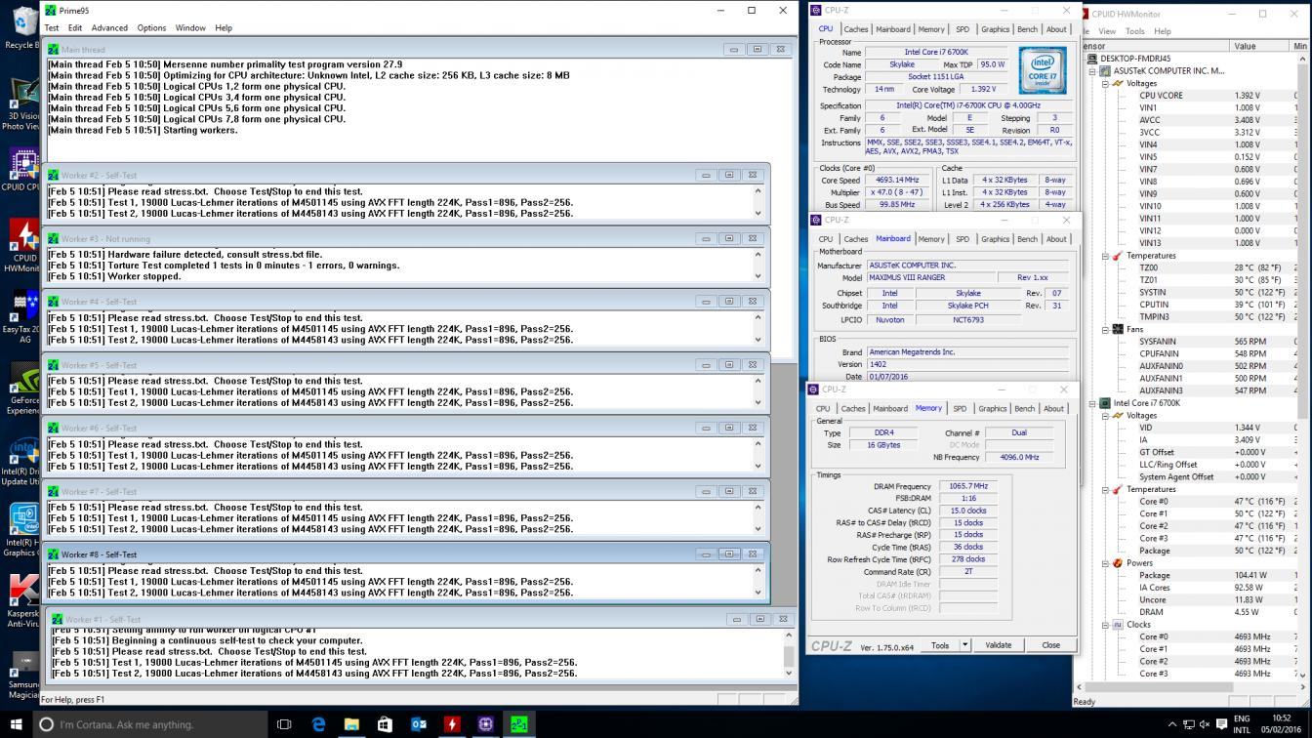Open Outlook from the taskbar
Image resolution: width=1312 pixels, height=738 pixels.
coord(419,724)
